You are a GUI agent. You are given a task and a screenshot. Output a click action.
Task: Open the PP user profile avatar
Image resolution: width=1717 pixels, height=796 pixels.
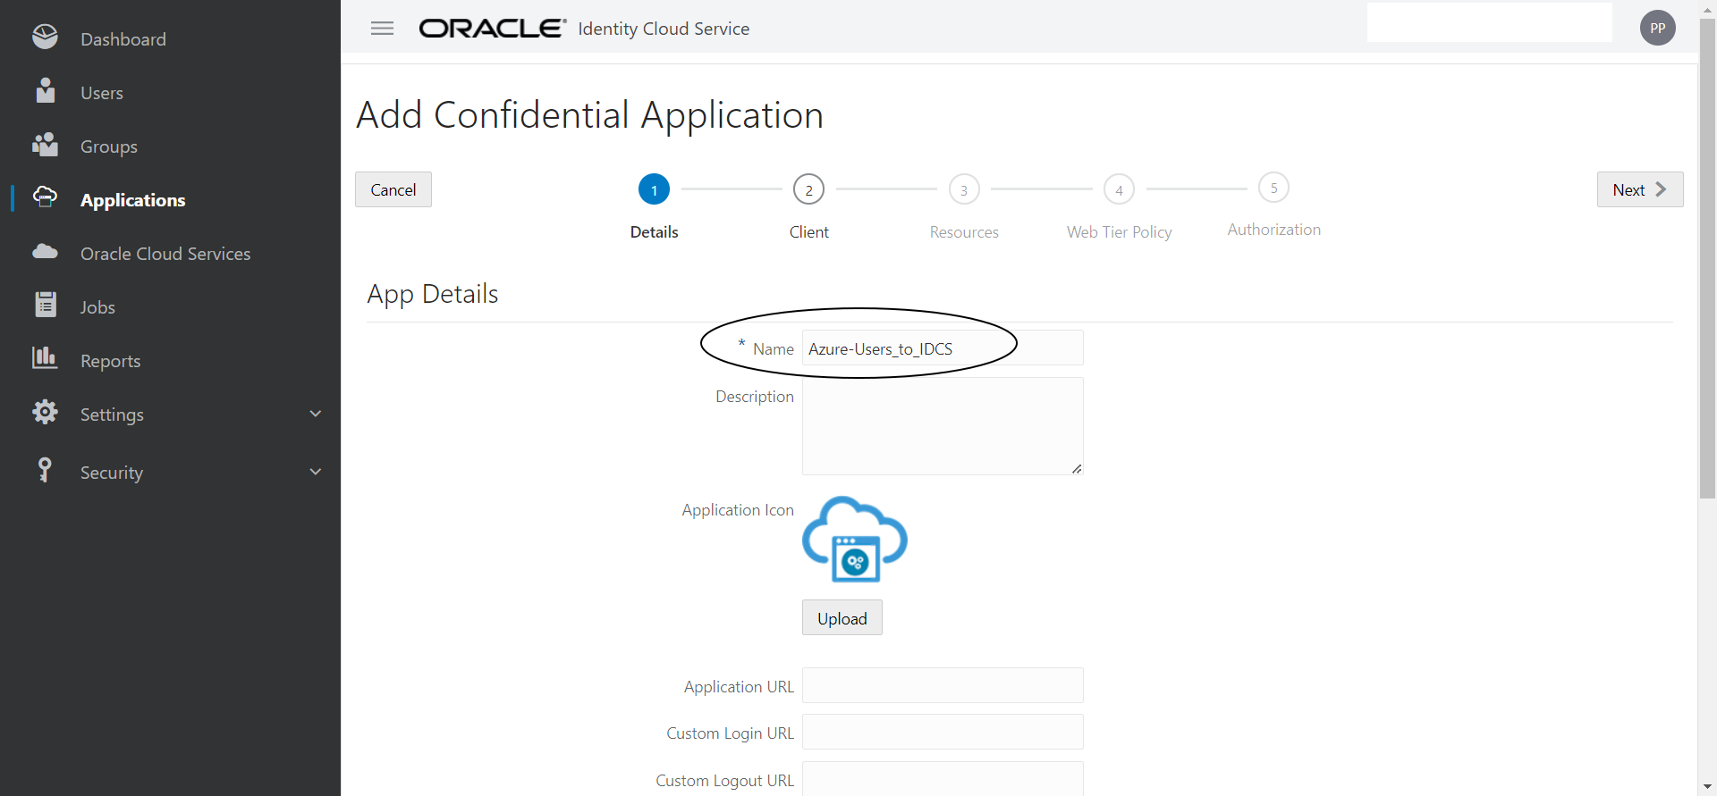tap(1657, 29)
